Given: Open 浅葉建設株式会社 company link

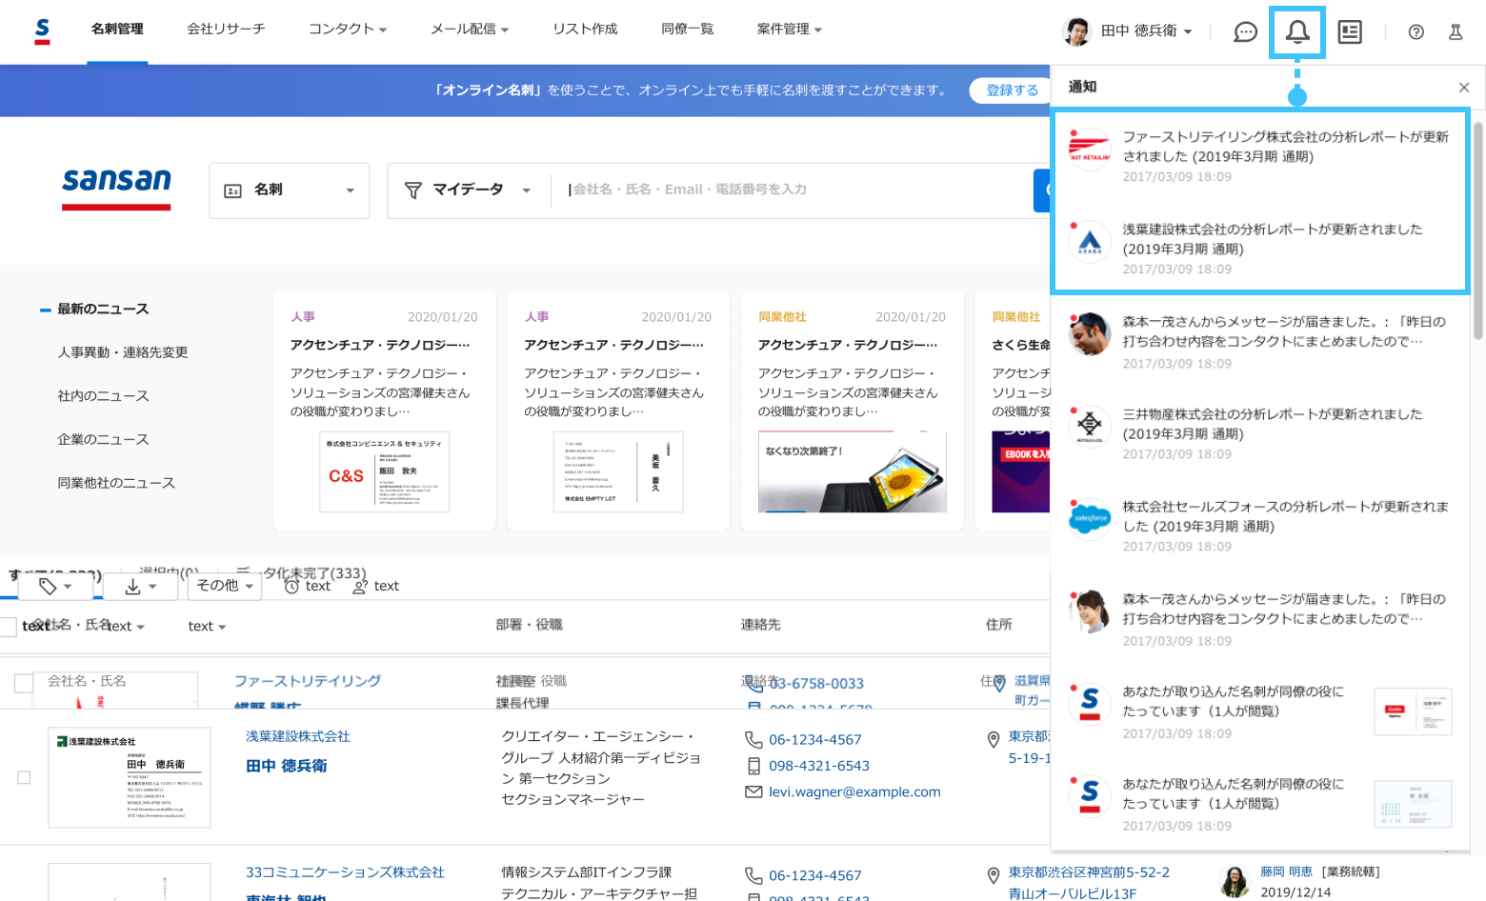Looking at the screenshot, I should point(298,736).
